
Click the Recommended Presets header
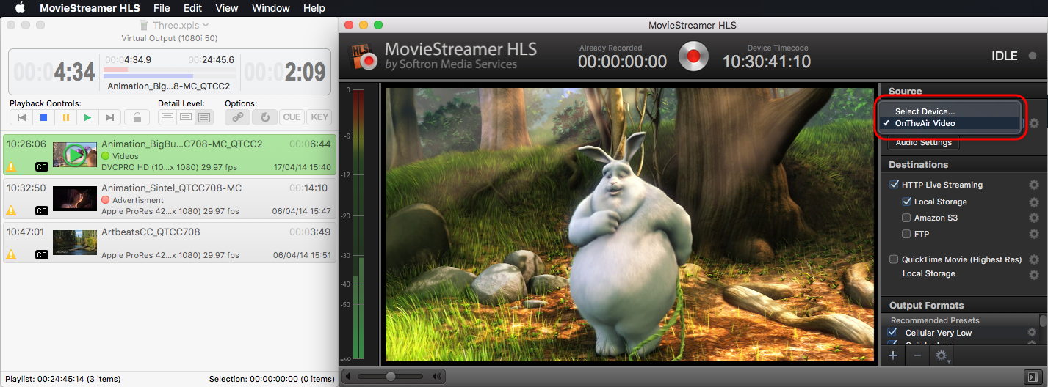pos(959,320)
